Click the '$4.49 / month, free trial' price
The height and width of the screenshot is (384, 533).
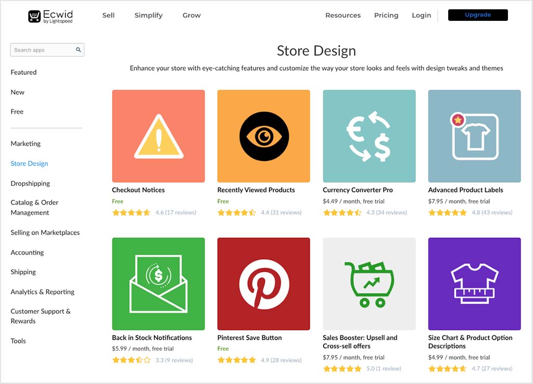353,201
